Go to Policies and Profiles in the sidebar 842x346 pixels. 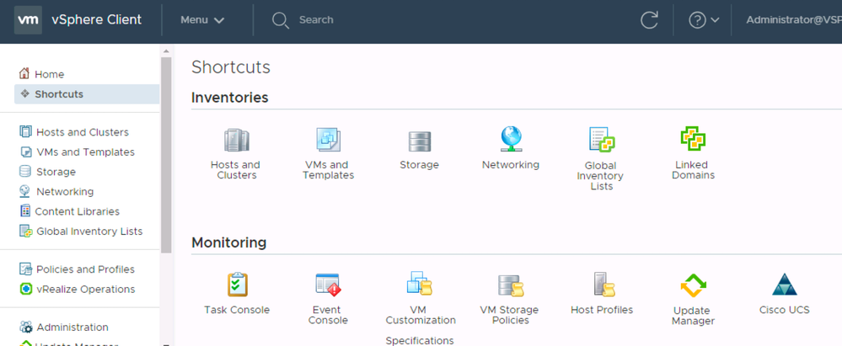click(x=87, y=269)
